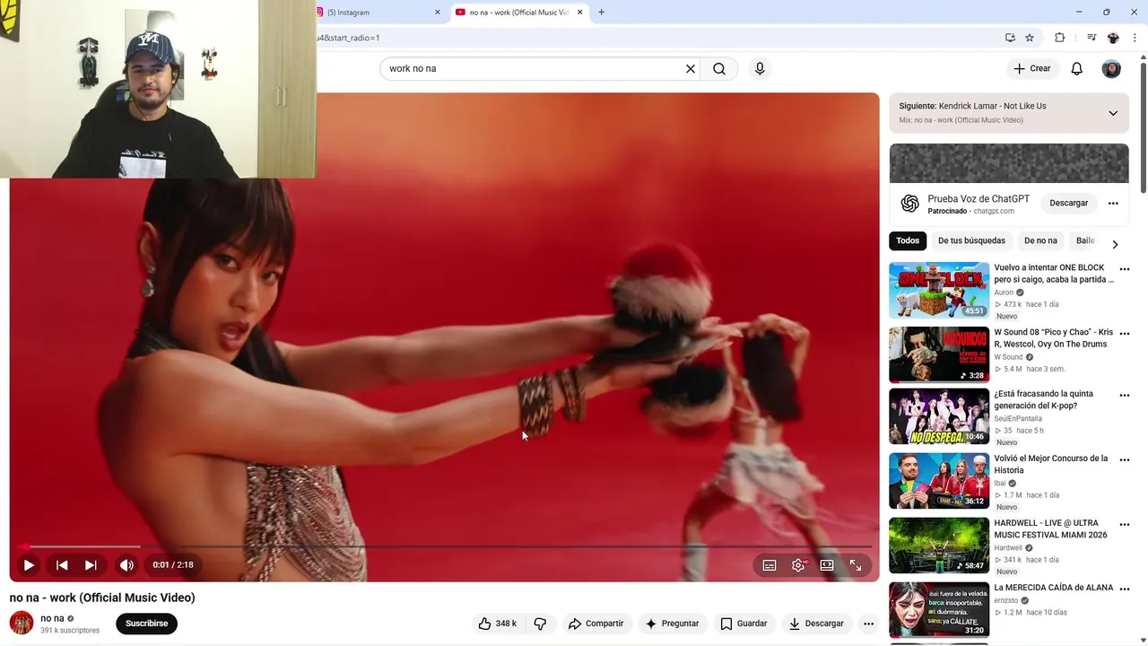Skip to next video in player controls
Image resolution: width=1148 pixels, height=646 pixels.
point(91,565)
